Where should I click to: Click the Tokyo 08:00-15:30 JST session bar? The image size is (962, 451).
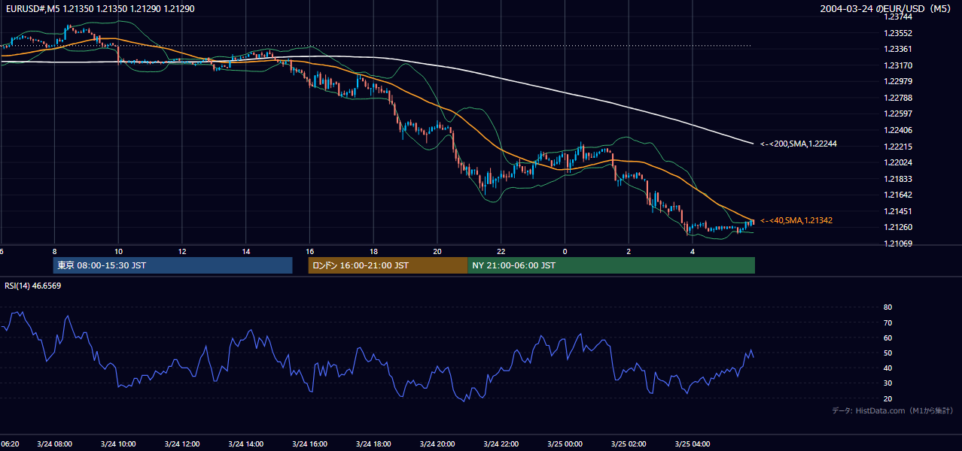click(172, 265)
